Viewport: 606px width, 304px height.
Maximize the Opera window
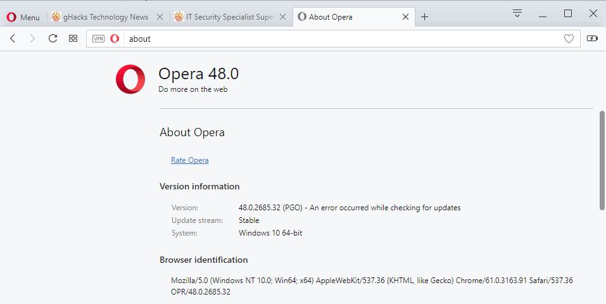[x=568, y=13]
